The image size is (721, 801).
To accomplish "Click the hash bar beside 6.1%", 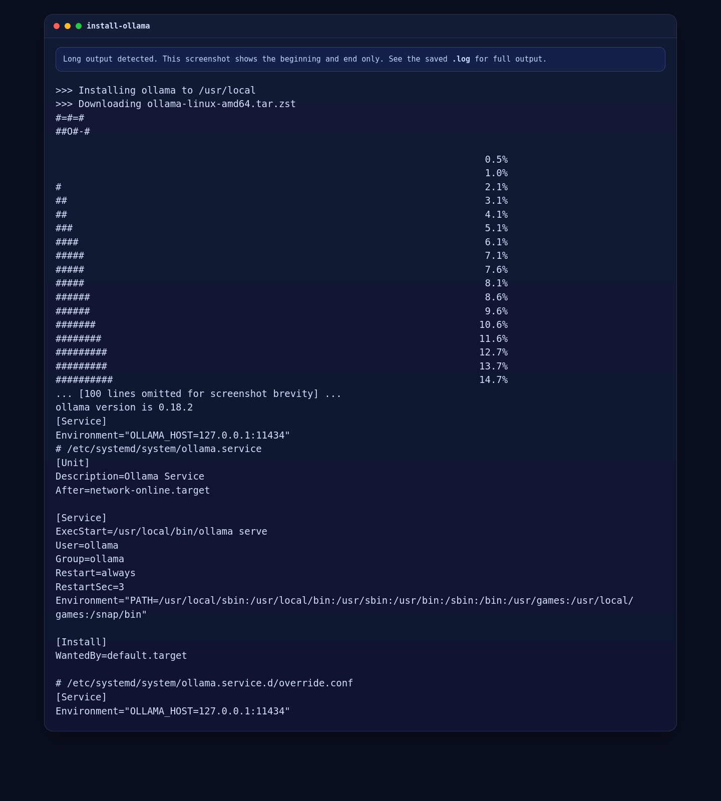I will click(67, 242).
